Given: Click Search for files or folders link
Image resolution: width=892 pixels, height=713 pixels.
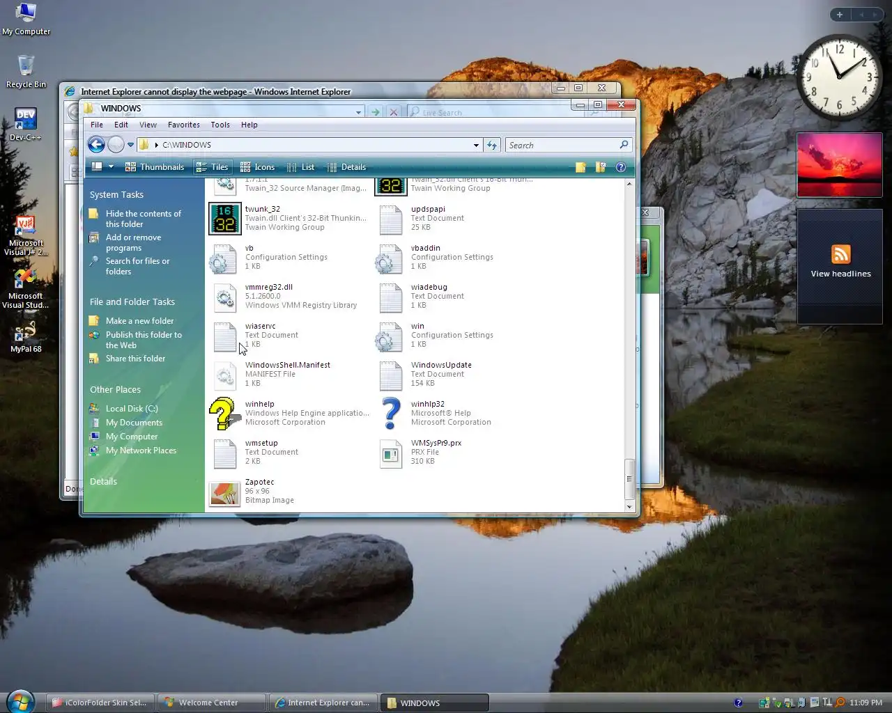Looking at the screenshot, I should tap(137, 266).
